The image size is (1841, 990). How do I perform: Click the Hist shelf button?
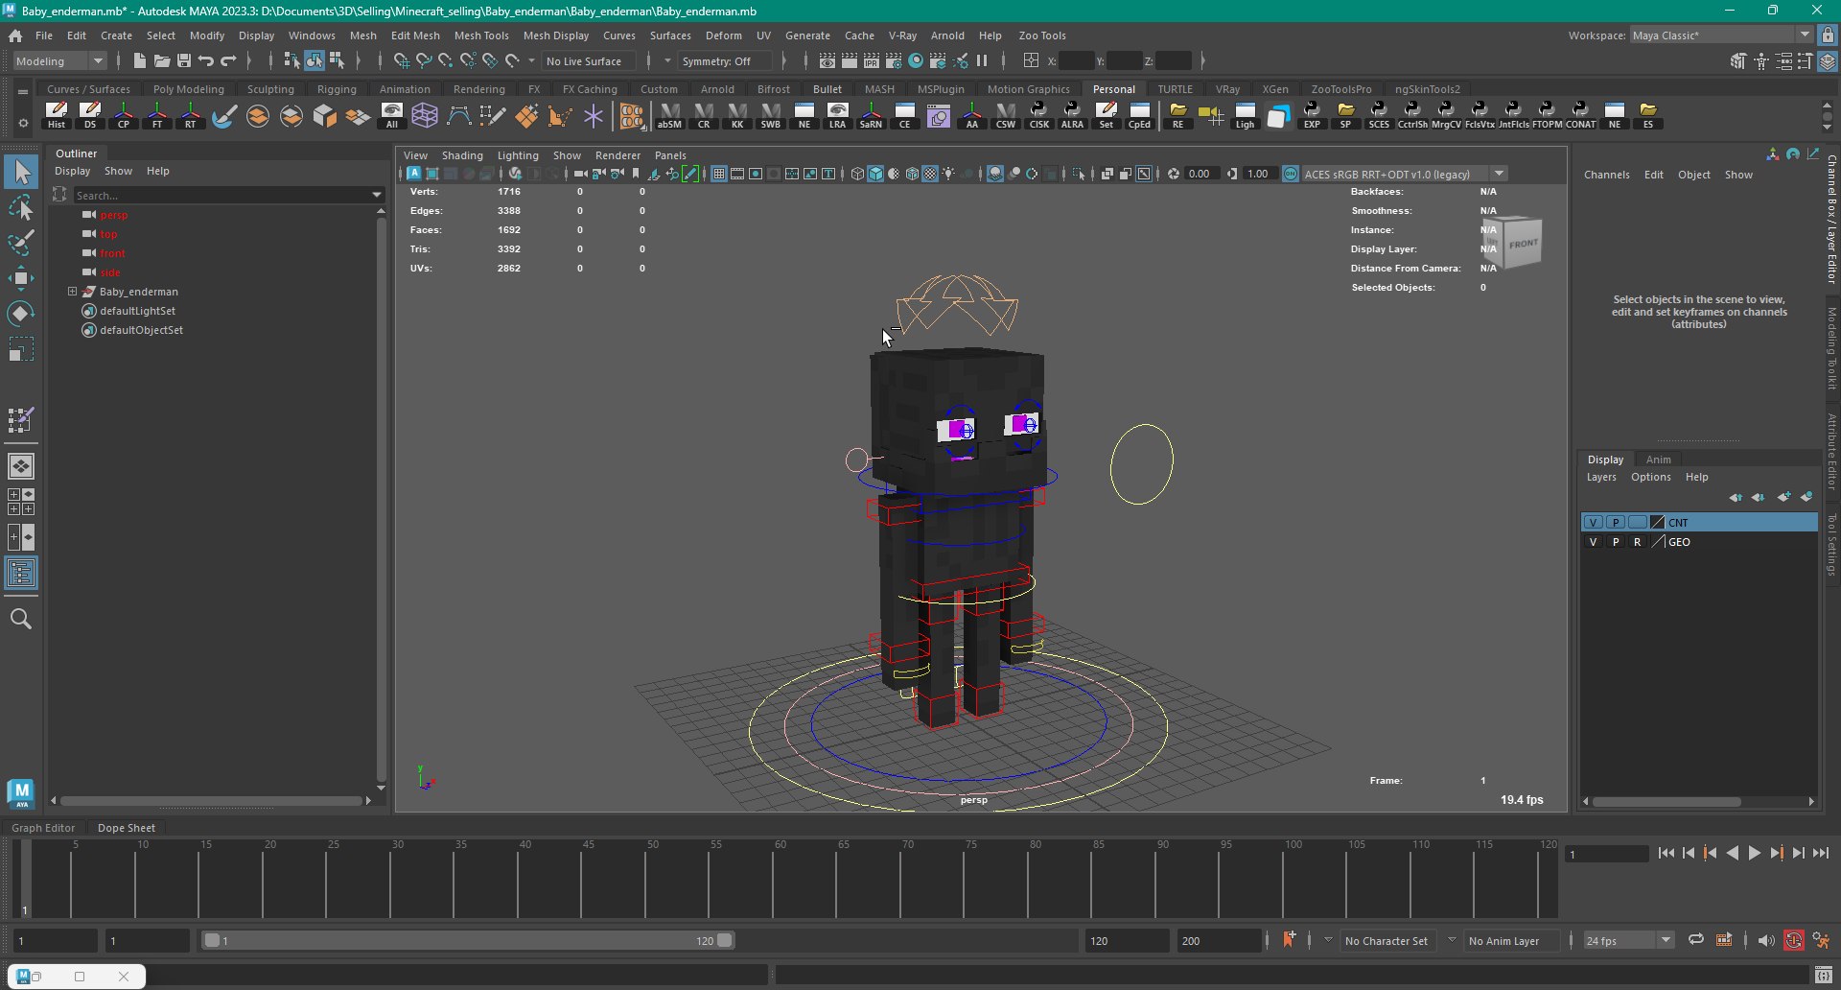pos(57,115)
